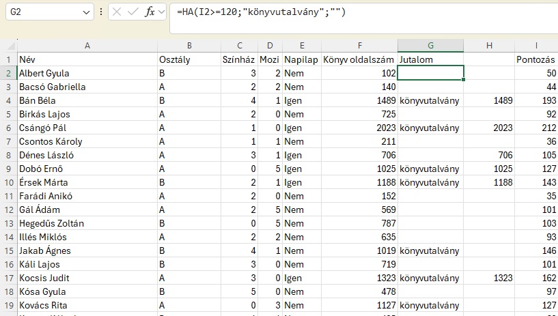Open the Name Box dropdown arrow

coord(86,12)
